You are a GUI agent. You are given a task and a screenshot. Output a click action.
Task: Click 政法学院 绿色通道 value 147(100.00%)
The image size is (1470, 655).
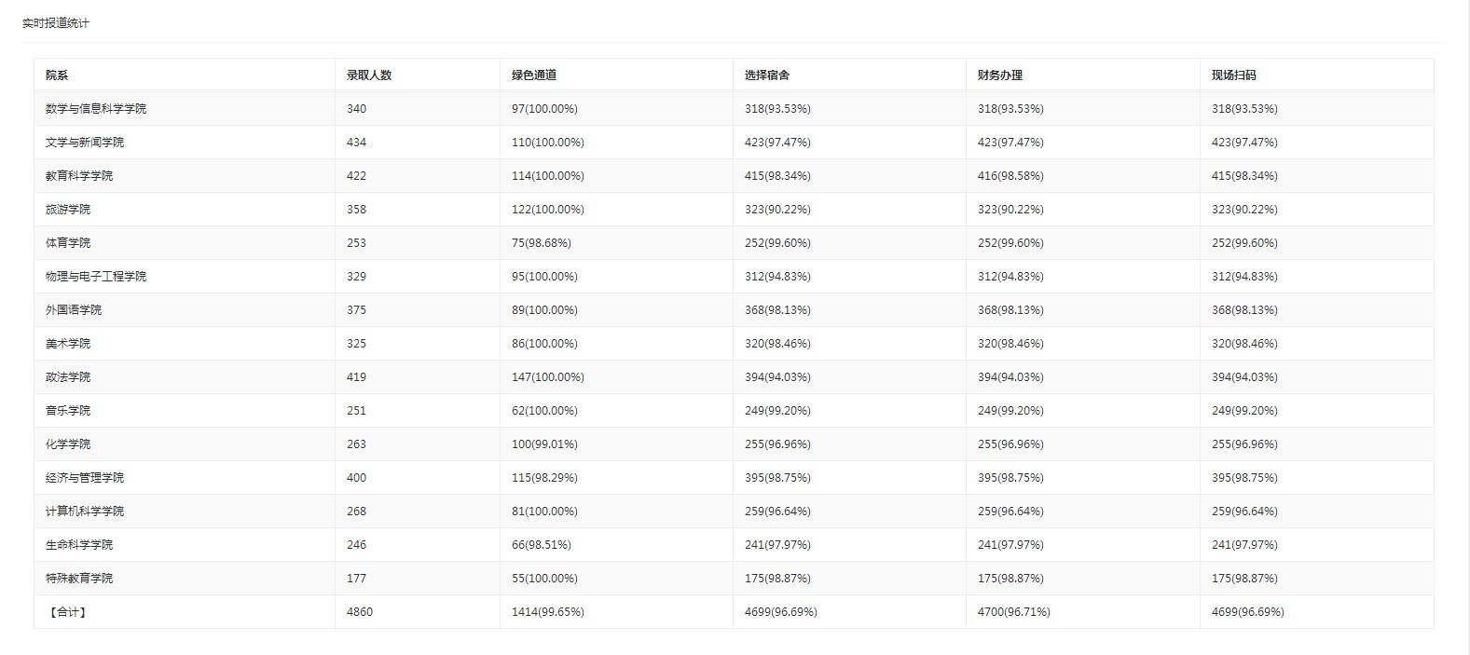pos(548,377)
